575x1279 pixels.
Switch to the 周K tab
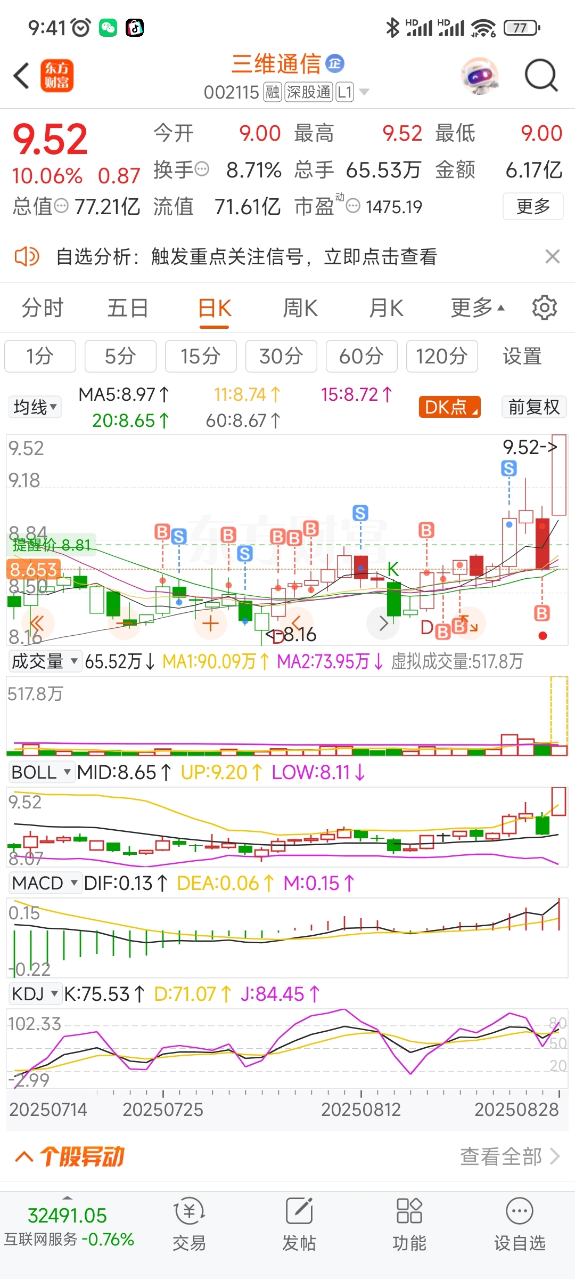click(x=300, y=308)
